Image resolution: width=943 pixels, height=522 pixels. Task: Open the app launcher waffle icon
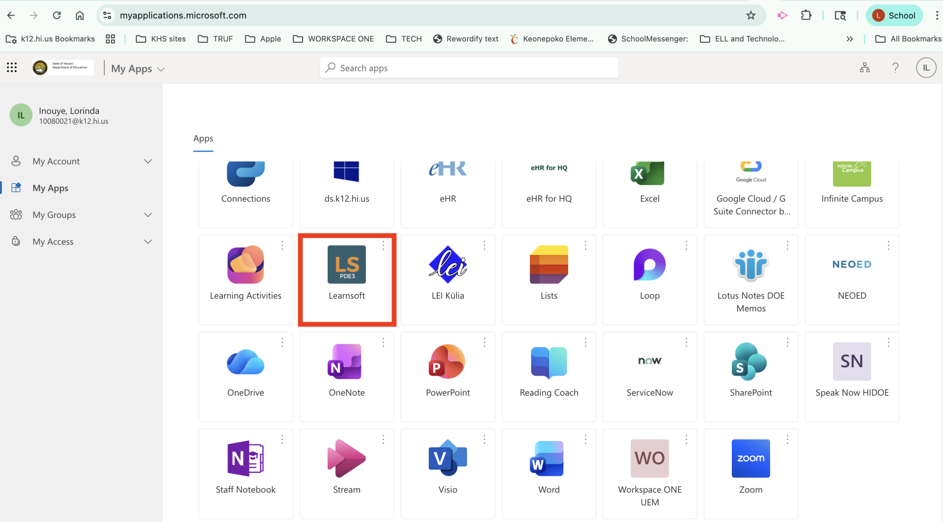12,68
